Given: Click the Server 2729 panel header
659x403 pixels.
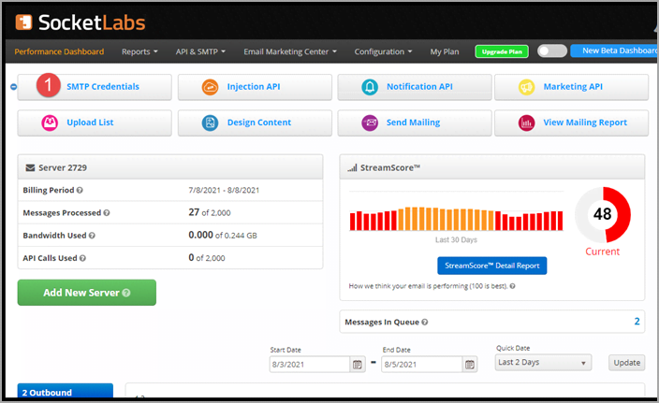Looking at the screenshot, I should [170, 167].
